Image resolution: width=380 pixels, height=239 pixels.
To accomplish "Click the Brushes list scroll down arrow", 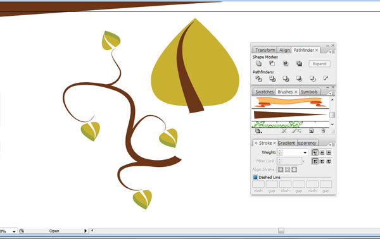I will coord(332,125).
